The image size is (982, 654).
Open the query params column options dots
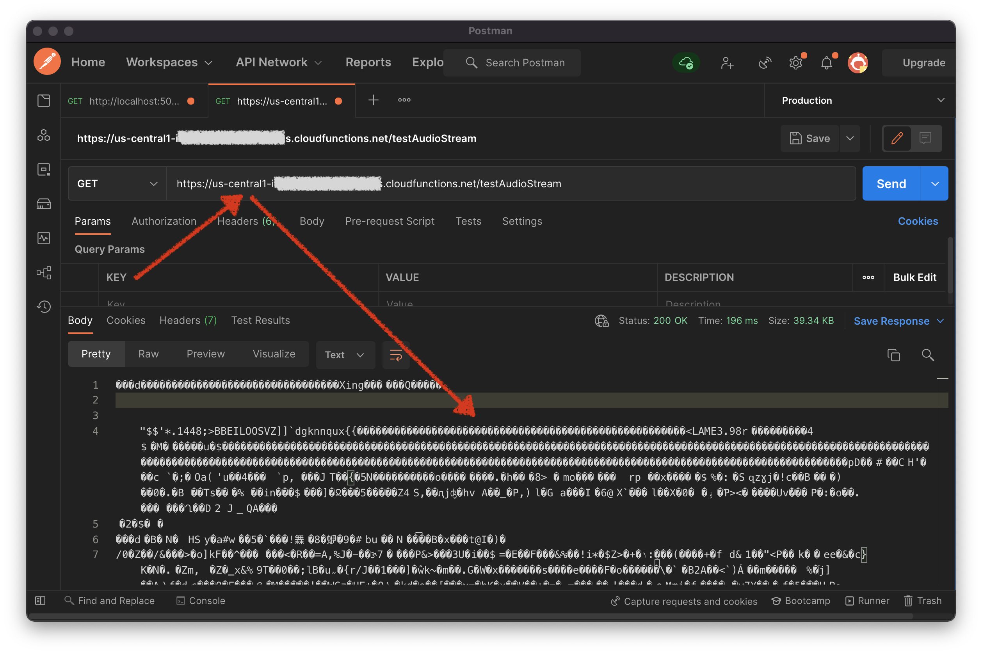[x=868, y=277]
